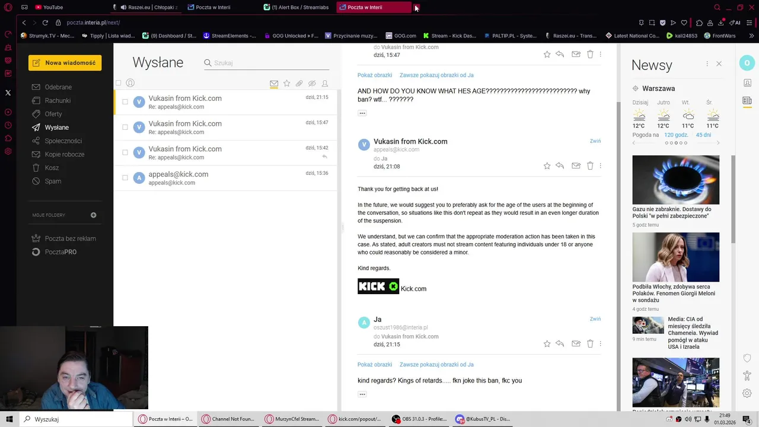Viewport: 759px width, 427px height.
Task: Toggle the crossed-eye filter icon
Action: pyautogui.click(x=312, y=84)
